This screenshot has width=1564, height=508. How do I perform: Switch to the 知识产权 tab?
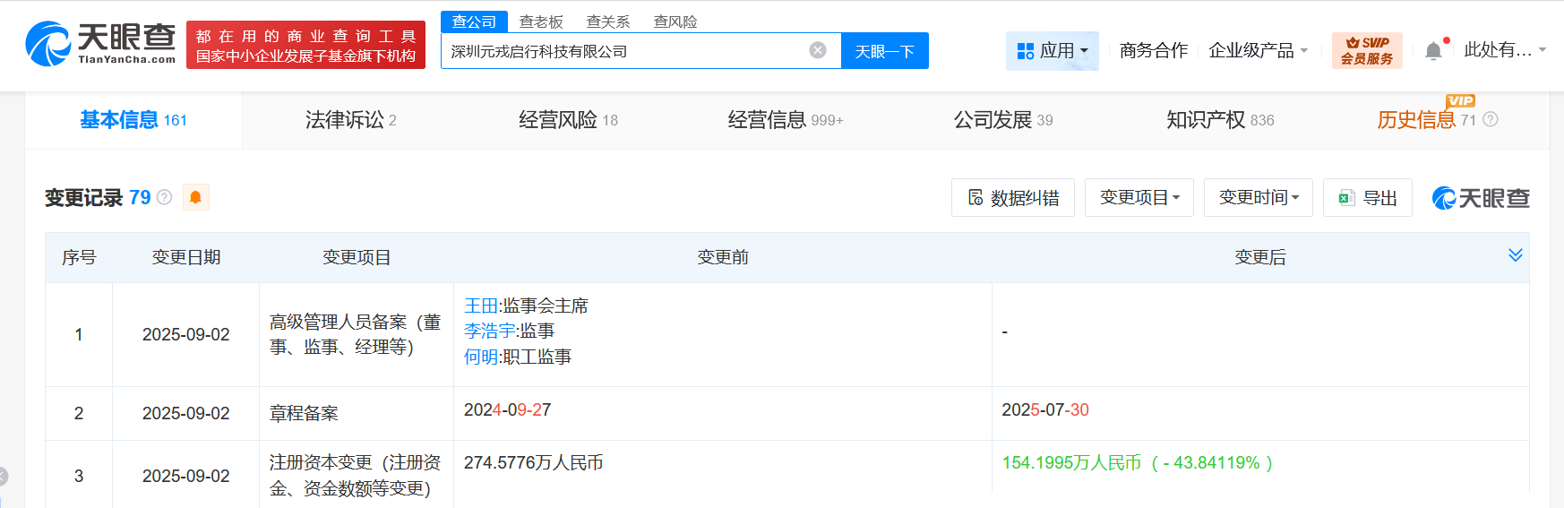1219,120
